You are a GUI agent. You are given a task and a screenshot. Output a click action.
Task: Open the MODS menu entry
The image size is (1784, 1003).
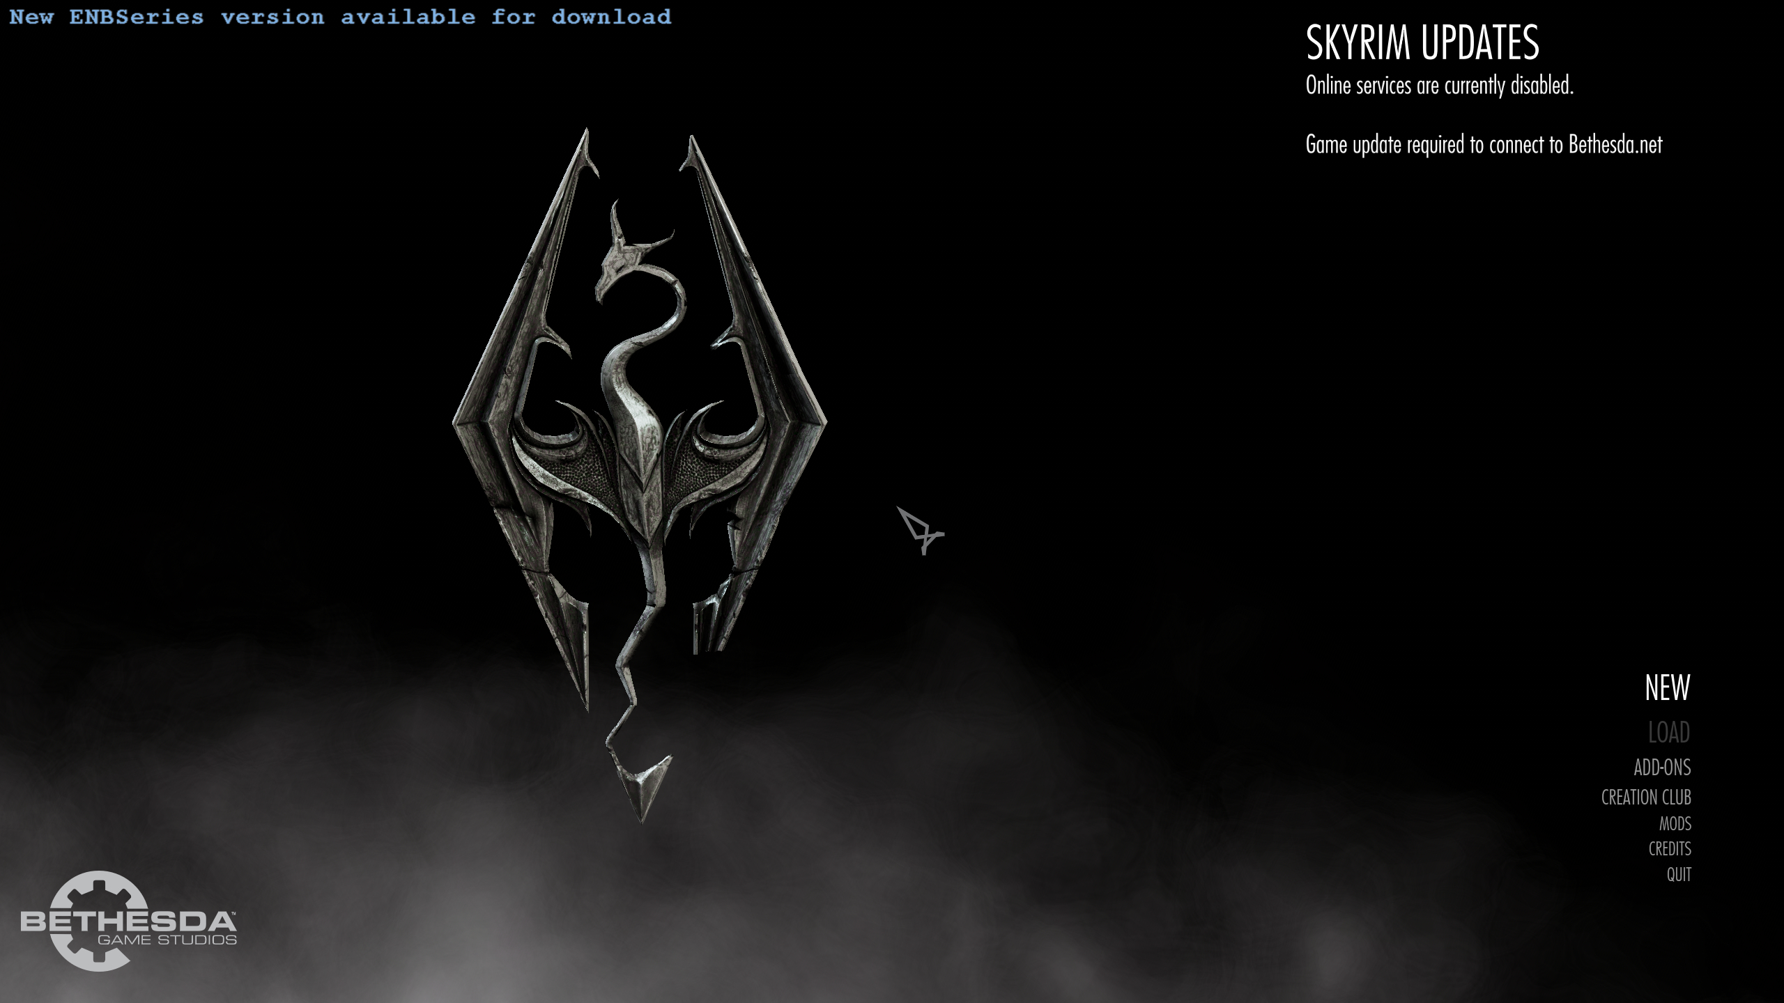(1675, 824)
